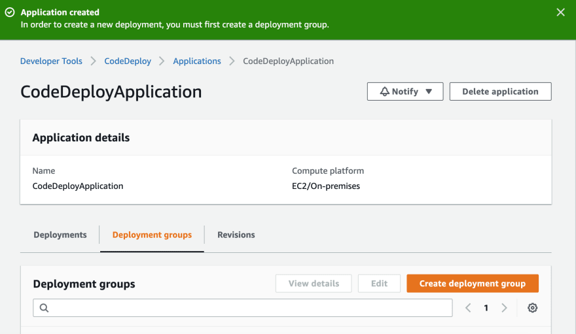Dismiss the Application created banner
Viewport: 576px width, 334px height.
[x=560, y=12]
